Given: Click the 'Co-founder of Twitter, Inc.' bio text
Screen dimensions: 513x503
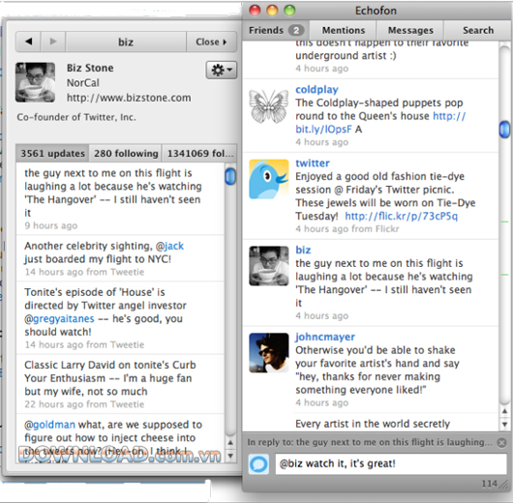Looking at the screenshot, I should pyautogui.click(x=76, y=117).
